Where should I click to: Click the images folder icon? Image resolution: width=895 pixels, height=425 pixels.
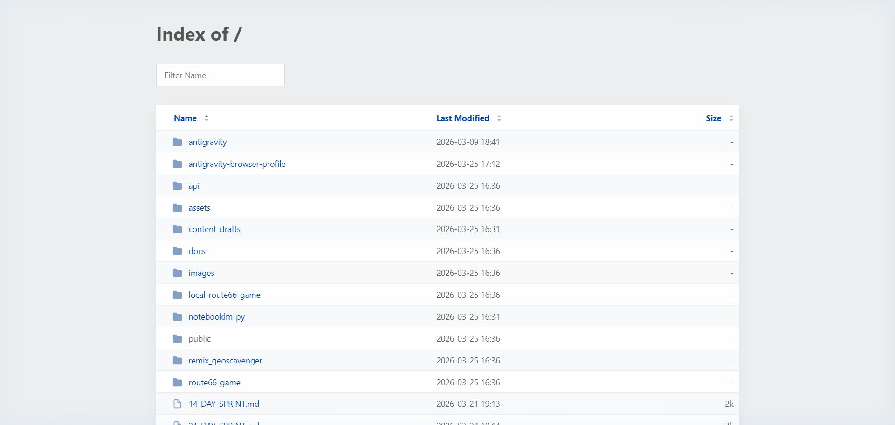tap(177, 273)
